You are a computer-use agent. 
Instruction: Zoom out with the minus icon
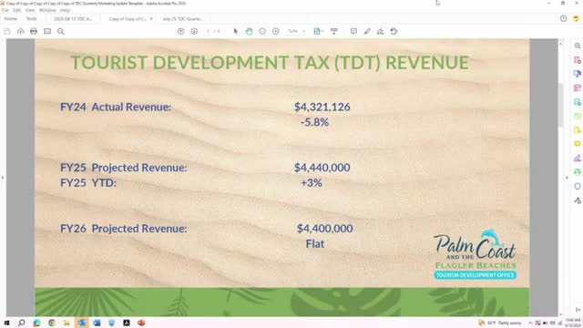click(x=262, y=32)
